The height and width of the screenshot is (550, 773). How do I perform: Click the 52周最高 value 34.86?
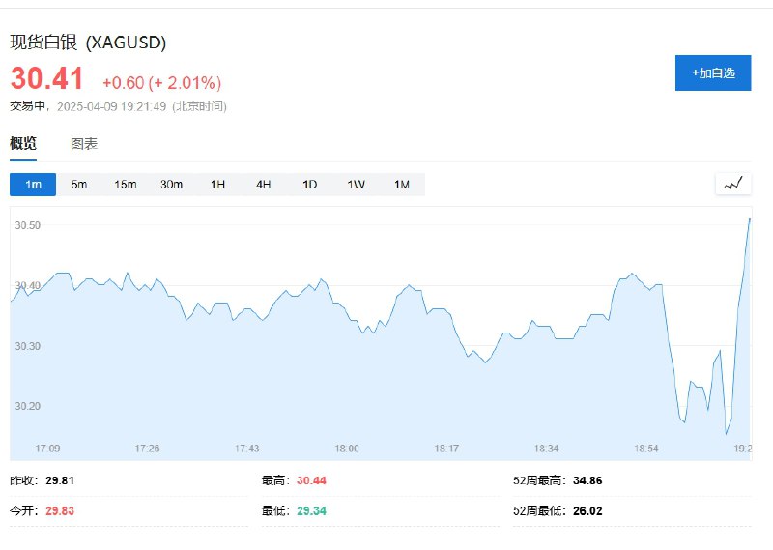pos(587,480)
